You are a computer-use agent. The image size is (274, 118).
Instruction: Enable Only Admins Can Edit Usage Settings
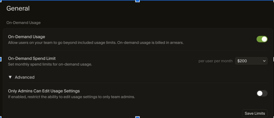coord(262,93)
